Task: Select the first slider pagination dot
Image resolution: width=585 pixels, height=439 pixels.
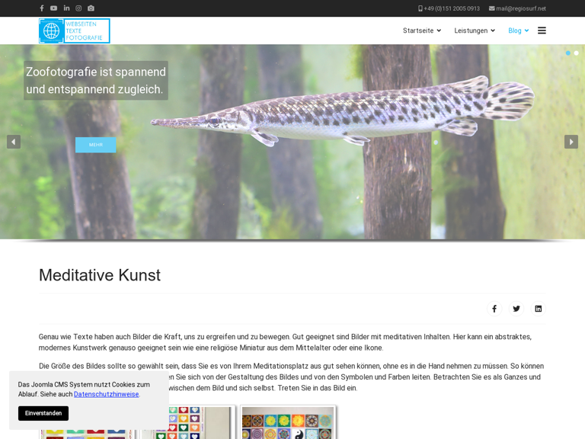Action: [x=568, y=53]
